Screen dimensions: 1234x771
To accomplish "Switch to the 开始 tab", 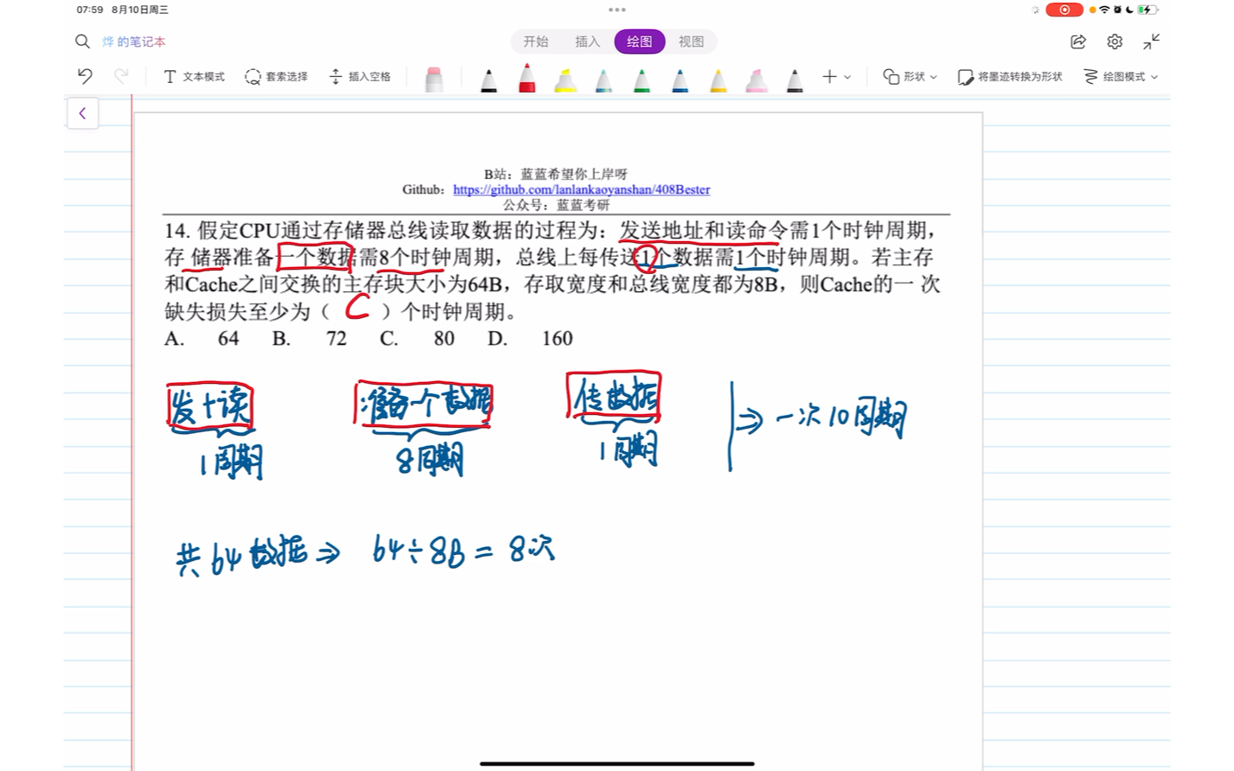I will click(536, 41).
